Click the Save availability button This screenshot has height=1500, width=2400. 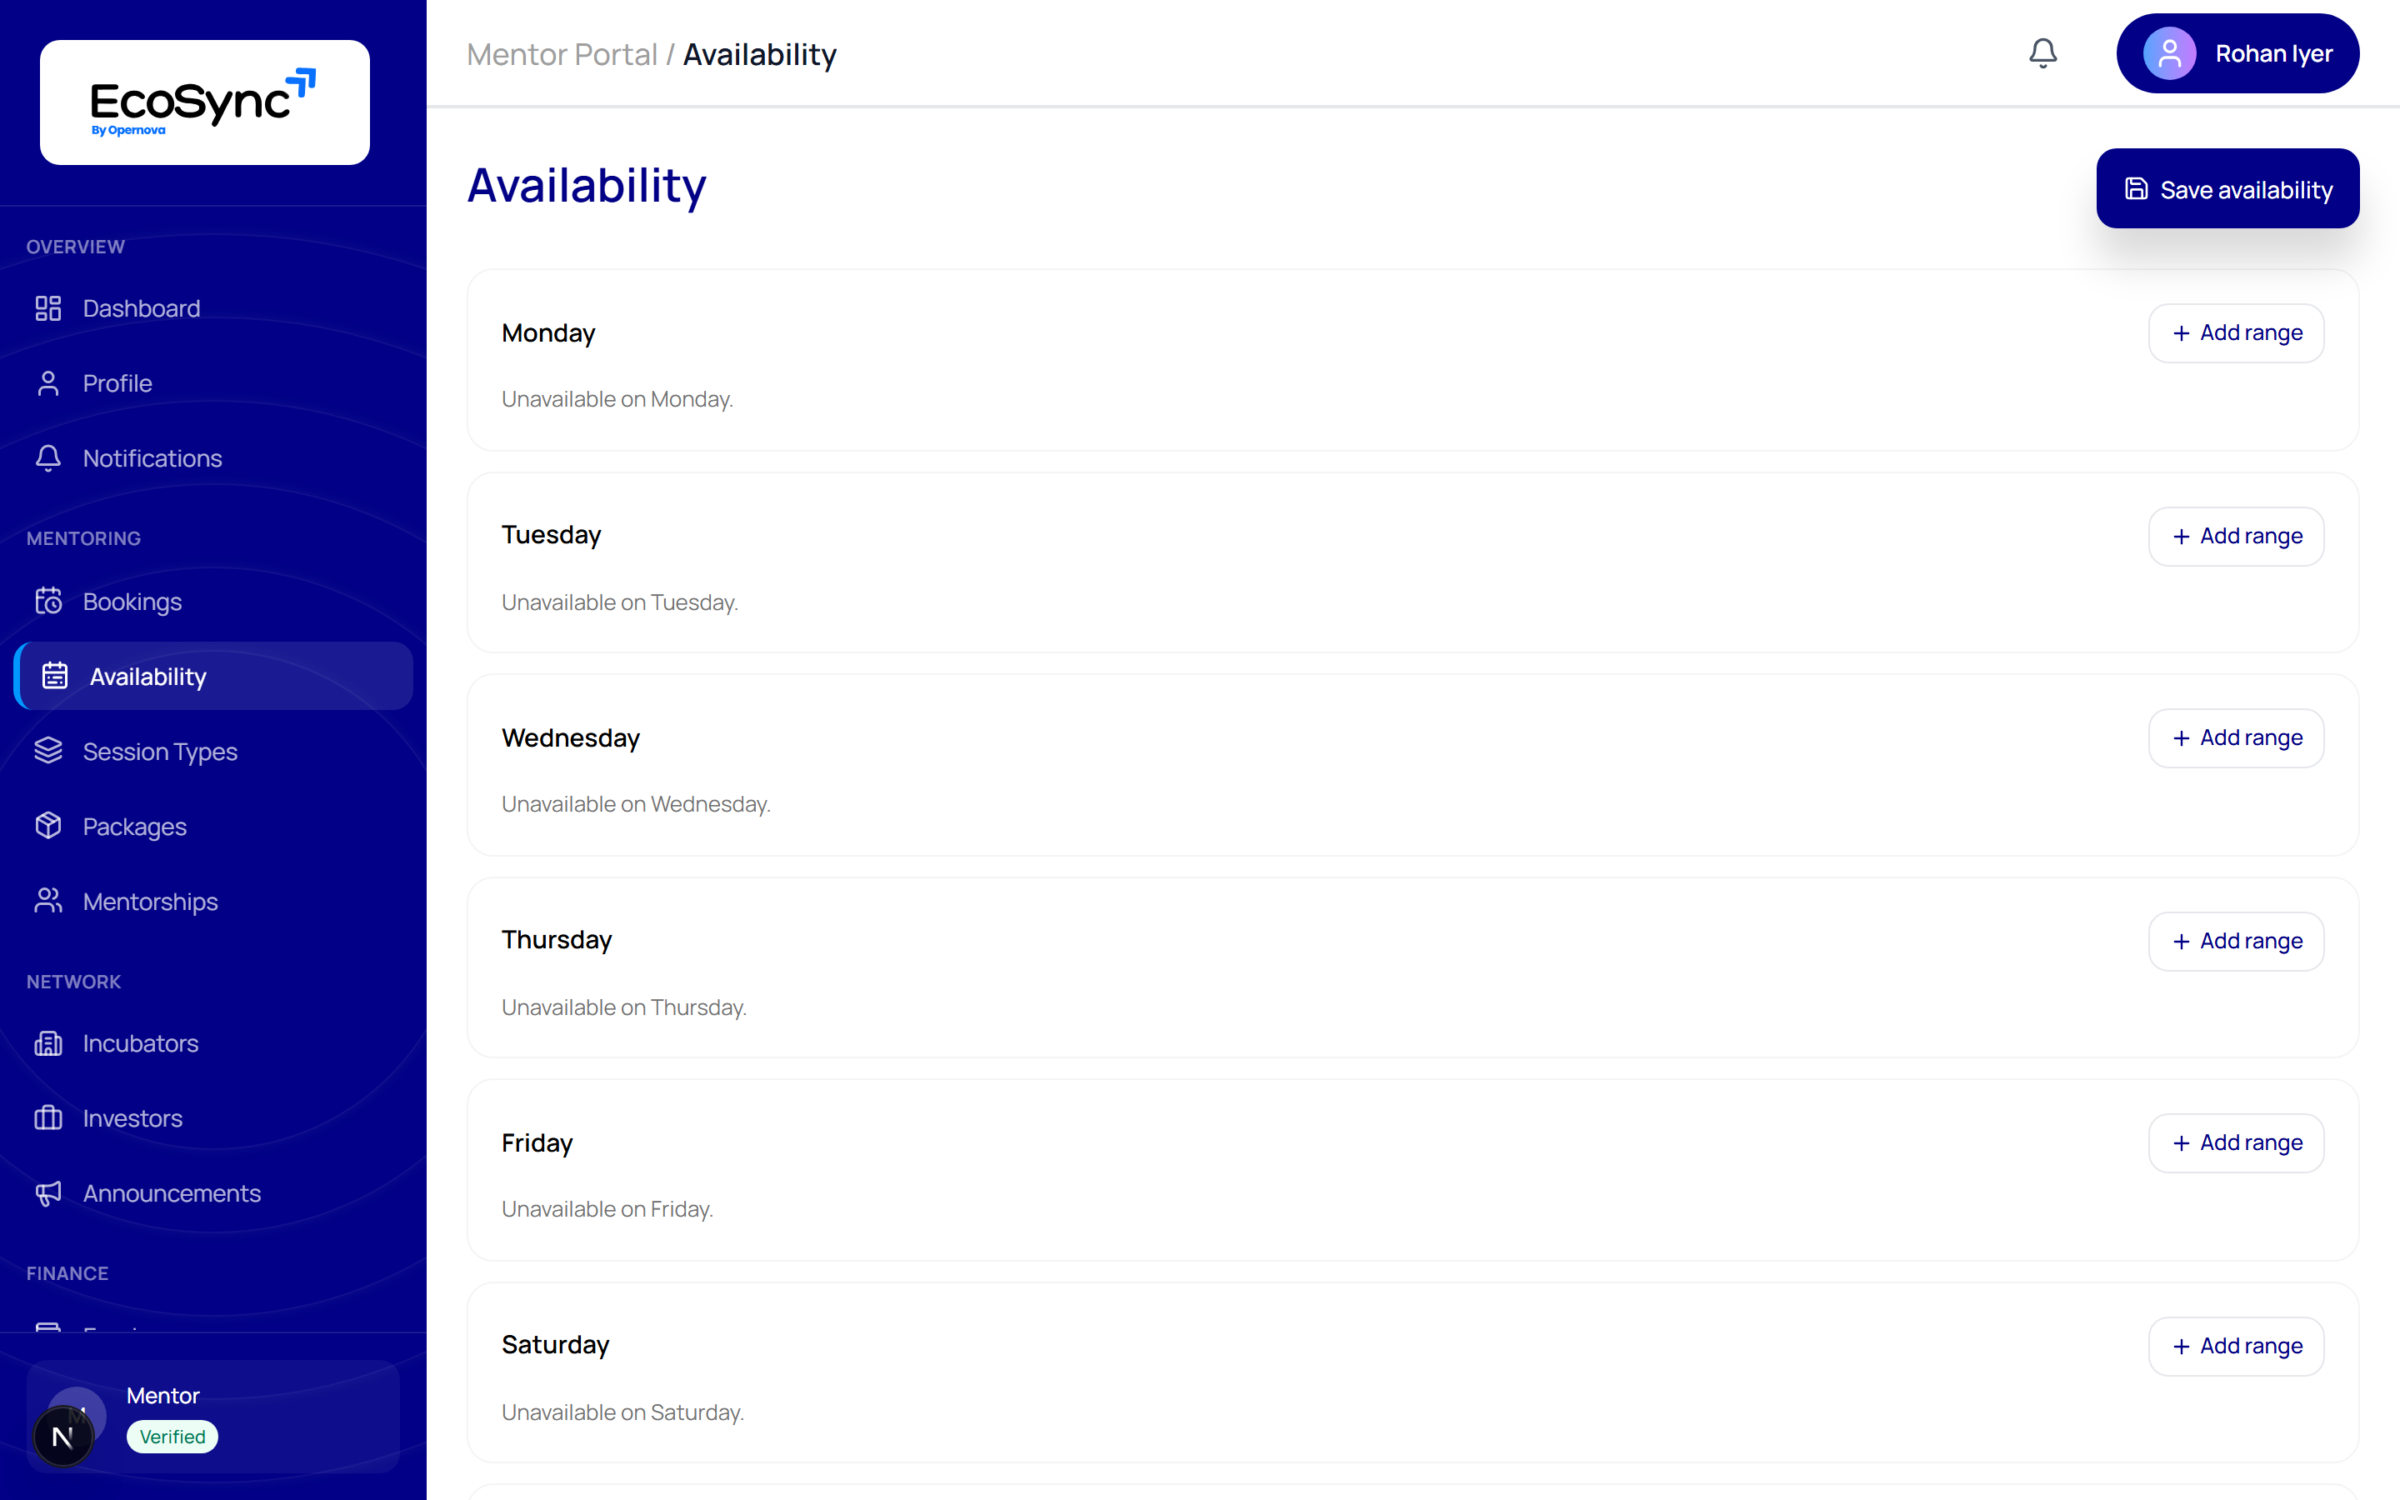pyautogui.click(x=2227, y=188)
